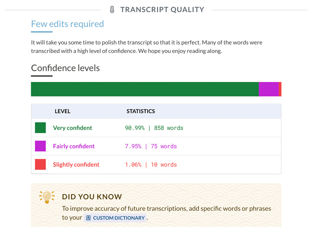Select the STATISTICS column header
The width and height of the screenshot is (312, 227).
click(x=141, y=111)
